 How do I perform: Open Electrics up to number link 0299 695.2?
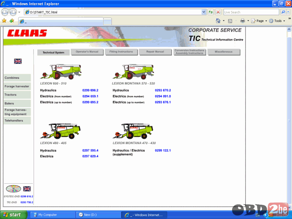[90, 102]
